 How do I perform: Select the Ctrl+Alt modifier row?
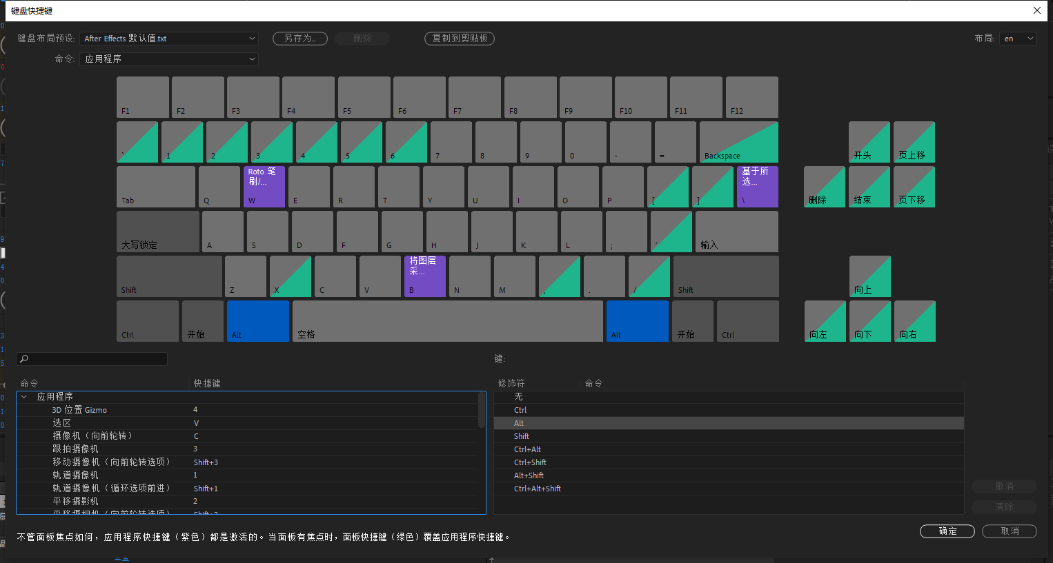click(729, 449)
